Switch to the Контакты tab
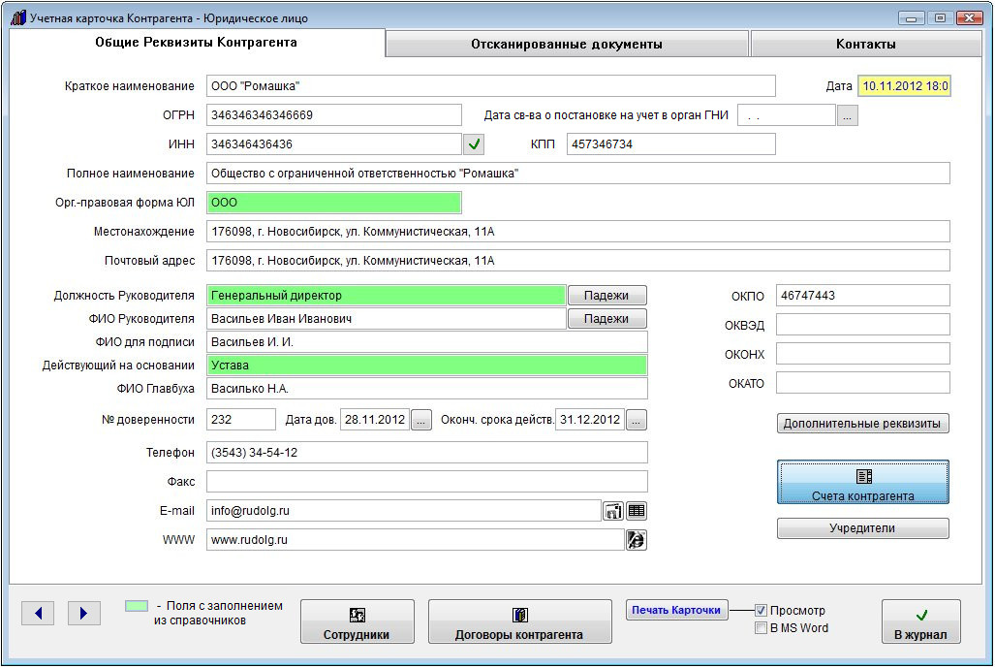The height and width of the screenshot is (668, 995). click(865, 44)
